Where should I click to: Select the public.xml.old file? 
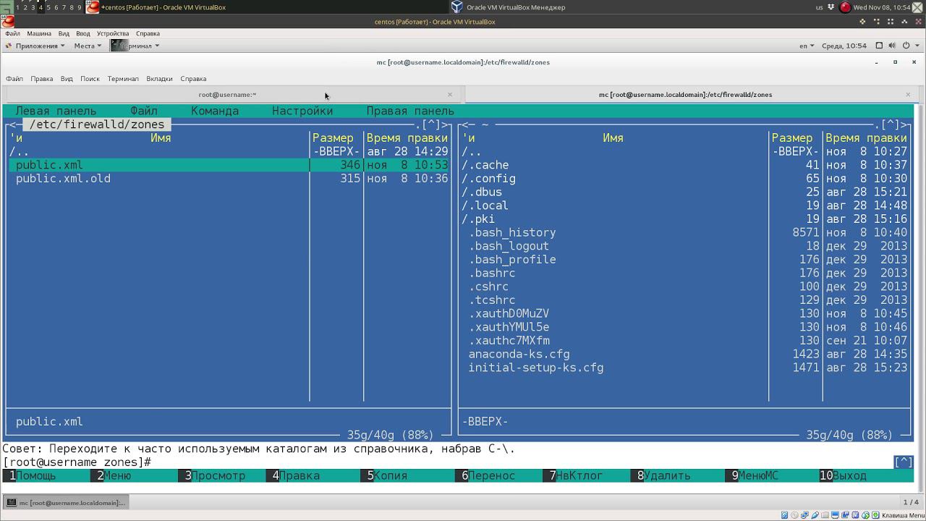(63, 179)
